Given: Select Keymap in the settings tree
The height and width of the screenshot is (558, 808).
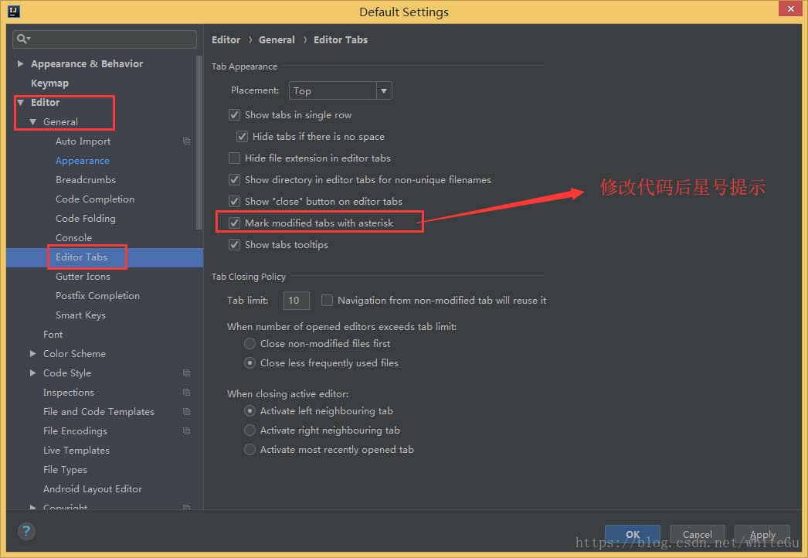Looking at the screenshot, I should (x=49, y=83).
